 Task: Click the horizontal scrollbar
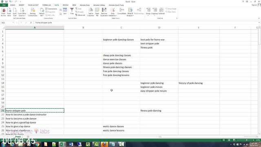pyautogui.click(x=208, y=137)
